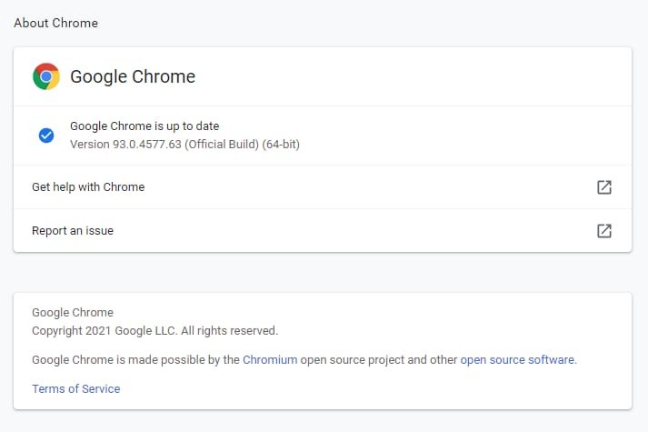Click the All rights reserved text
Screen dimensions: 648x432
[229, 331]
